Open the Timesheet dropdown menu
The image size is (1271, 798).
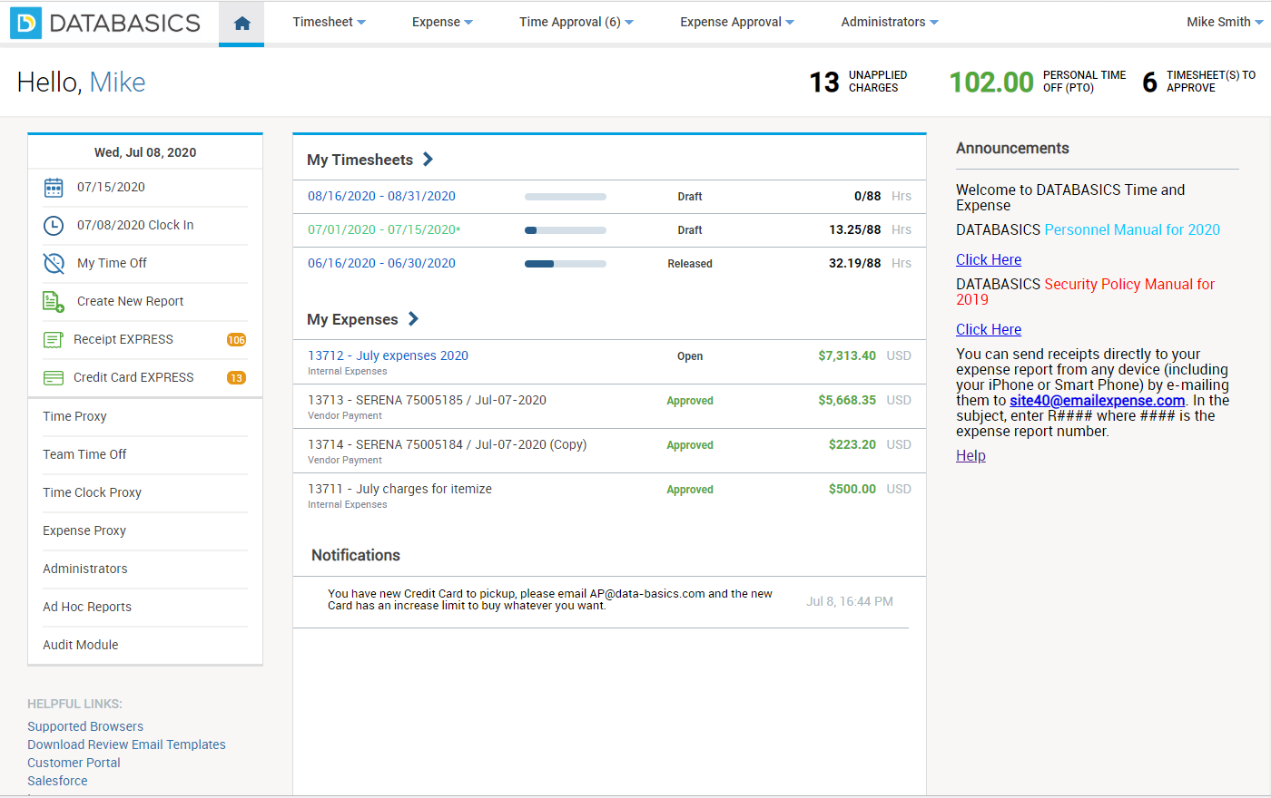click(x=329, y=21)
